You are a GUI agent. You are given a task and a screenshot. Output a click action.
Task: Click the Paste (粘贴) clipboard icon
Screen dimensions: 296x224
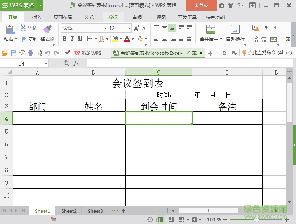[x=10, y=30]
